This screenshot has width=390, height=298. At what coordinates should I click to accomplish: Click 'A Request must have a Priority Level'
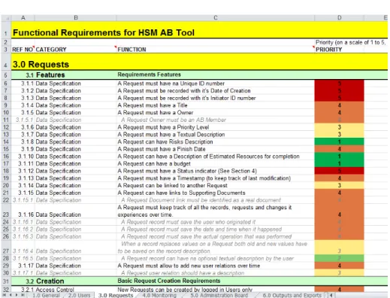pyautogui.click(x=216, y=127)
